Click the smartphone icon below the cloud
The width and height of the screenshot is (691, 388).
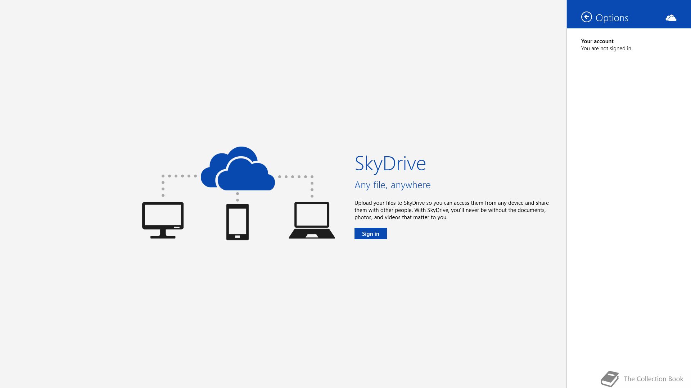pos(237,222)
